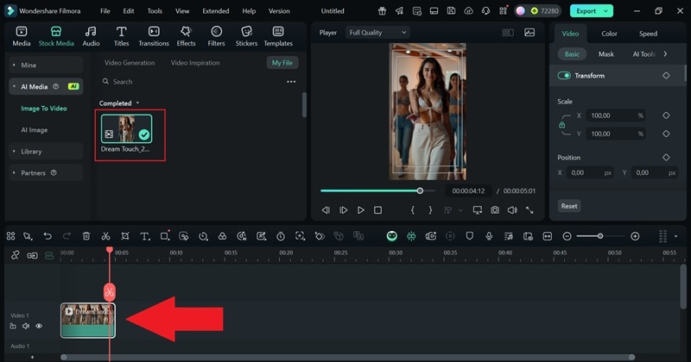Mute the Video 1 track
691x362 pixels.
pyautogui.click(x=26, y=326)
